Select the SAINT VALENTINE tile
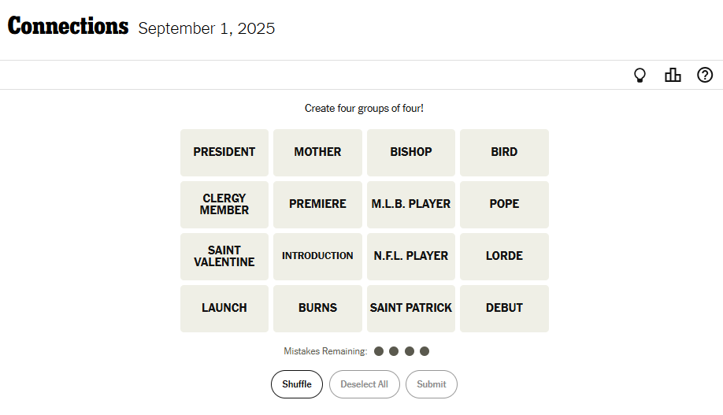Image resolution: width=723 pixels, height=415 pixels. 224,256
